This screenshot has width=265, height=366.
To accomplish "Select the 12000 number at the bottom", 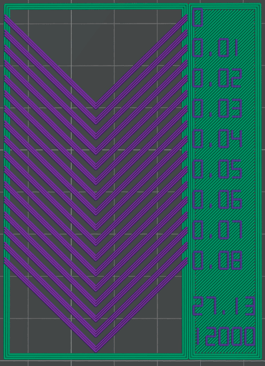I will pyautogui.click(x=224, y=337).
